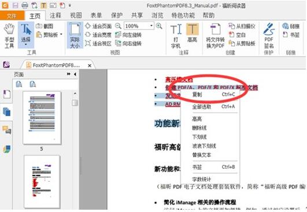Click thumbnail panel scroll up arrow
This screenshot has height=212, width=307.
(x=75, y=94)
